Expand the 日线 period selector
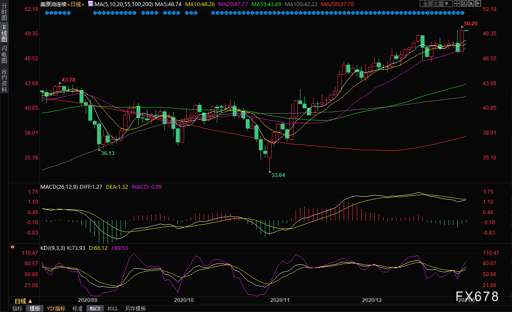This screenshot has height=312, width=512. [24, 301]
